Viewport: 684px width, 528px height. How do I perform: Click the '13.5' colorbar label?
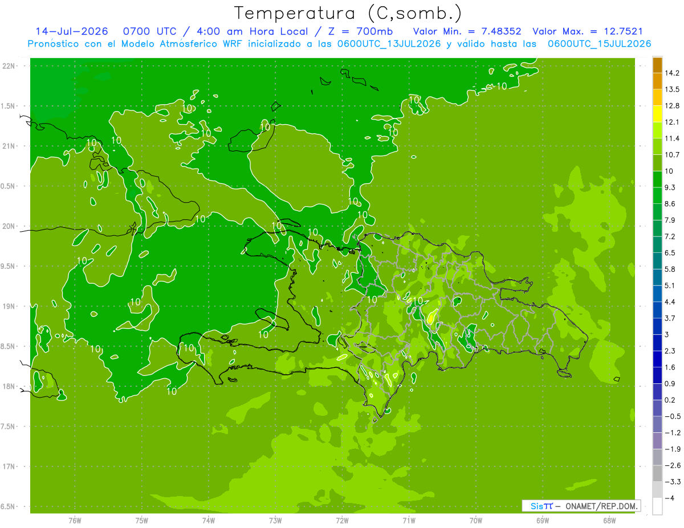pyautogui.click(x=672, y=89)
